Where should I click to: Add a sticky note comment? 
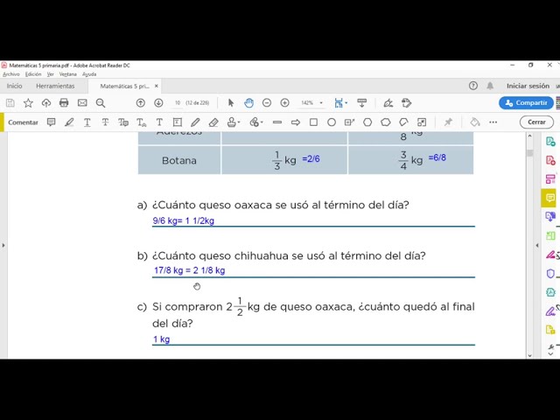[52, 122]
